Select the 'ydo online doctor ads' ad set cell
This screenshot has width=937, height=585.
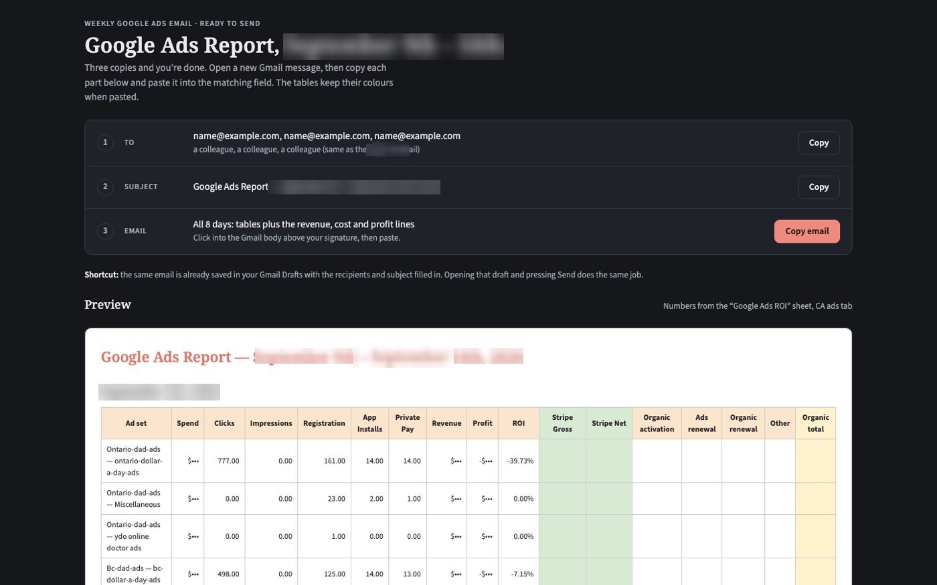[136, 536]
